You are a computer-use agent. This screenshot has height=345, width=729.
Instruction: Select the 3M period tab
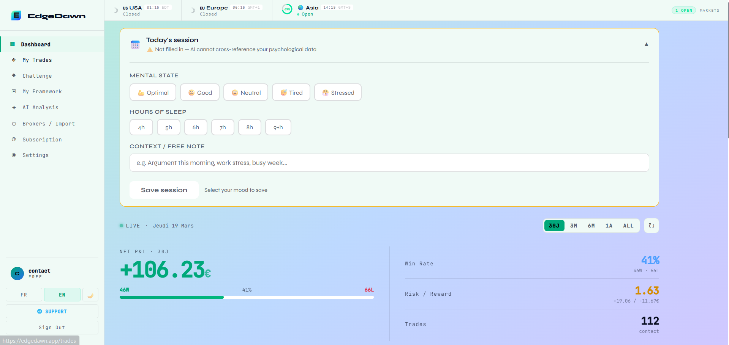(x=574, y=226)
